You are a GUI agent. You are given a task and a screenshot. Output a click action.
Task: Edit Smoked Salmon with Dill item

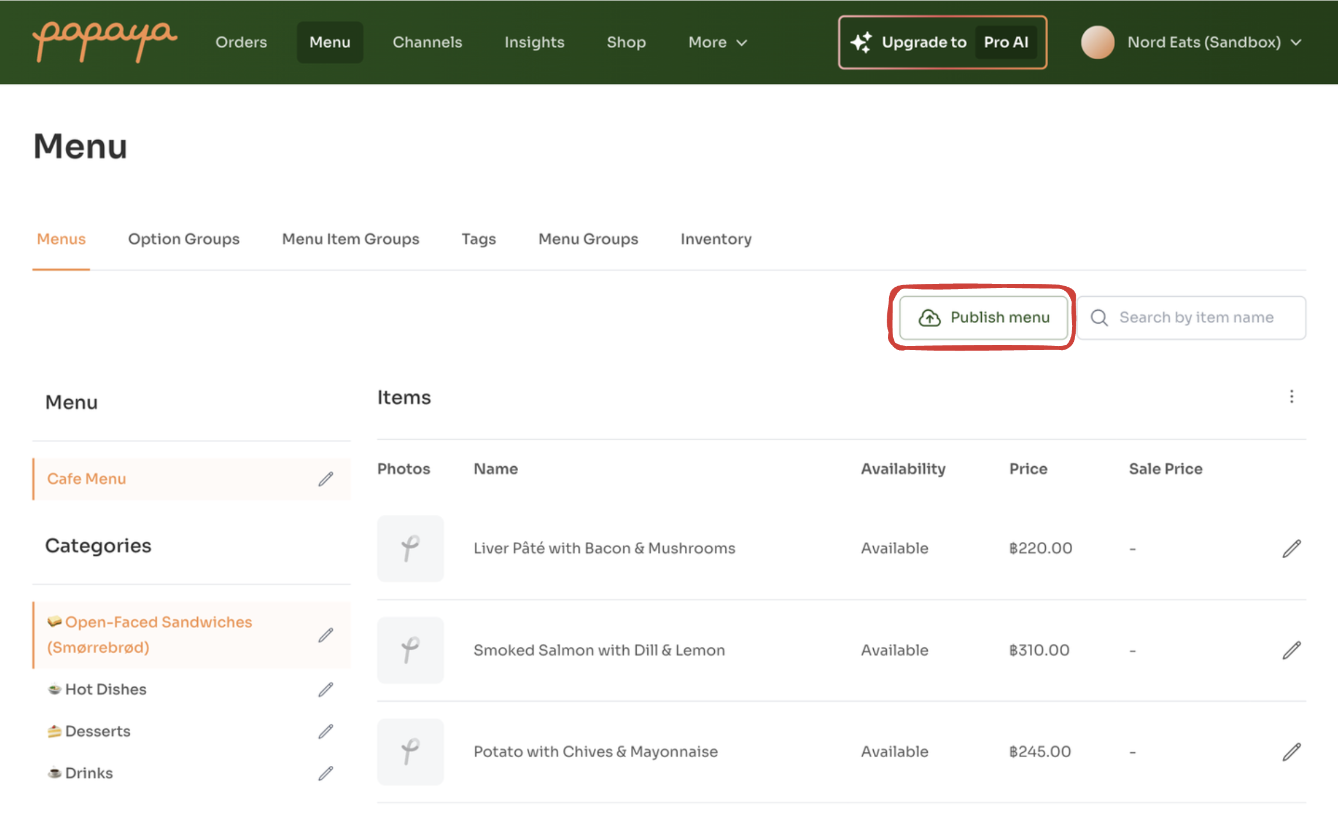coord(1291,650)
